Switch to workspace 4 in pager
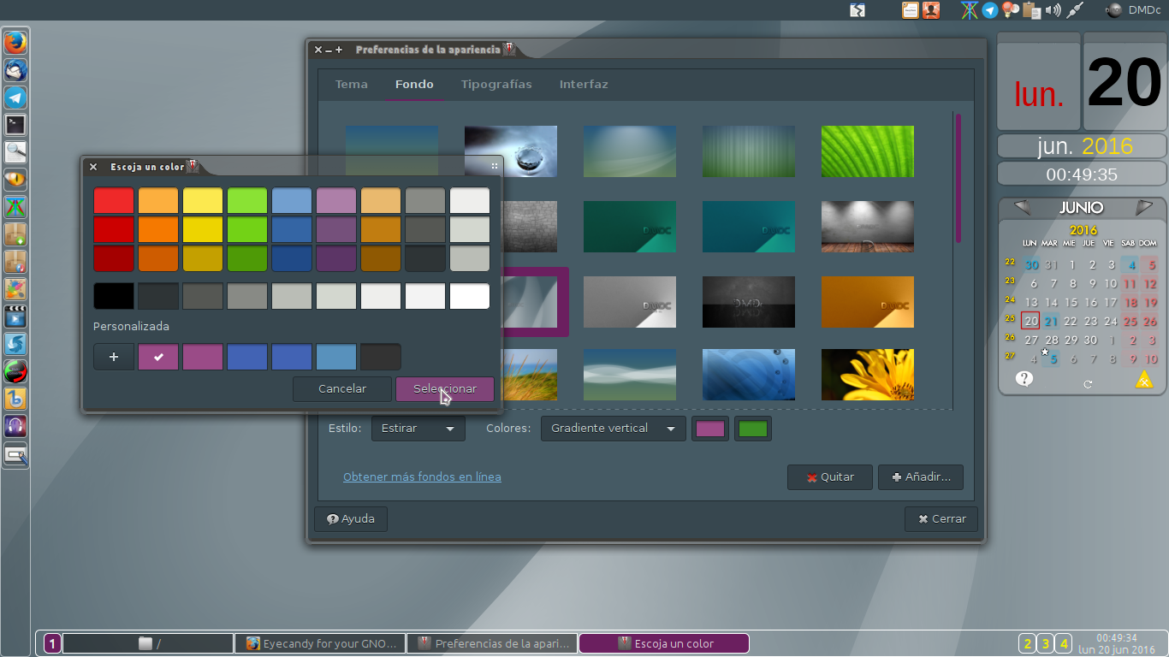Screen dimensions: 1169x657 [1064, 643]
